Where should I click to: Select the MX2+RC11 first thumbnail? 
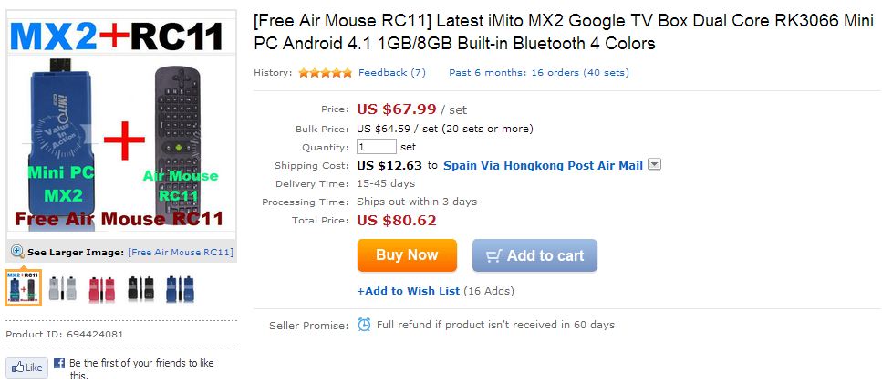(23, 288)
